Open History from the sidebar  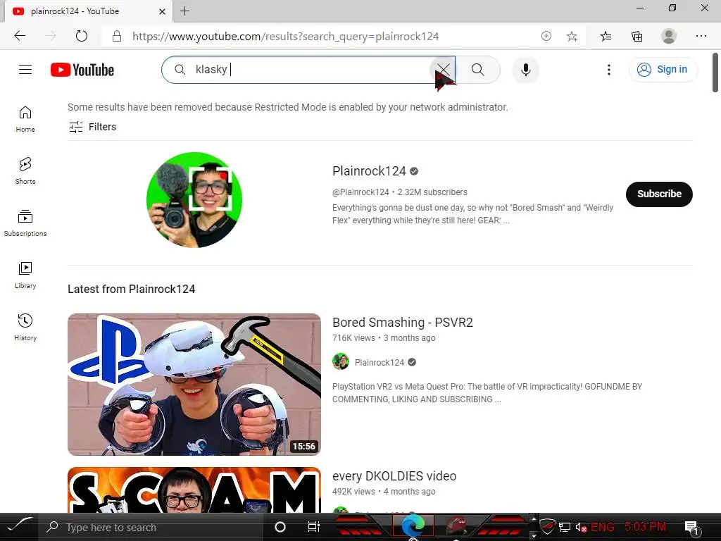tap(25, 327)
